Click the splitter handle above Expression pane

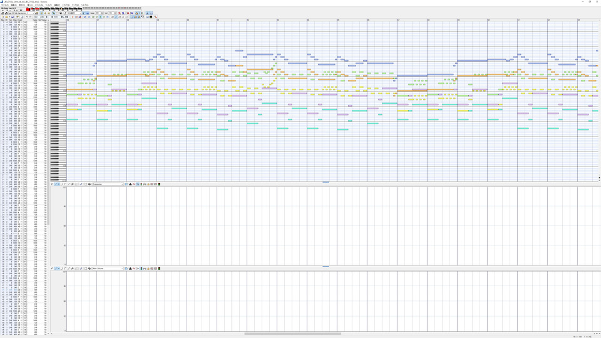point(326,182)
